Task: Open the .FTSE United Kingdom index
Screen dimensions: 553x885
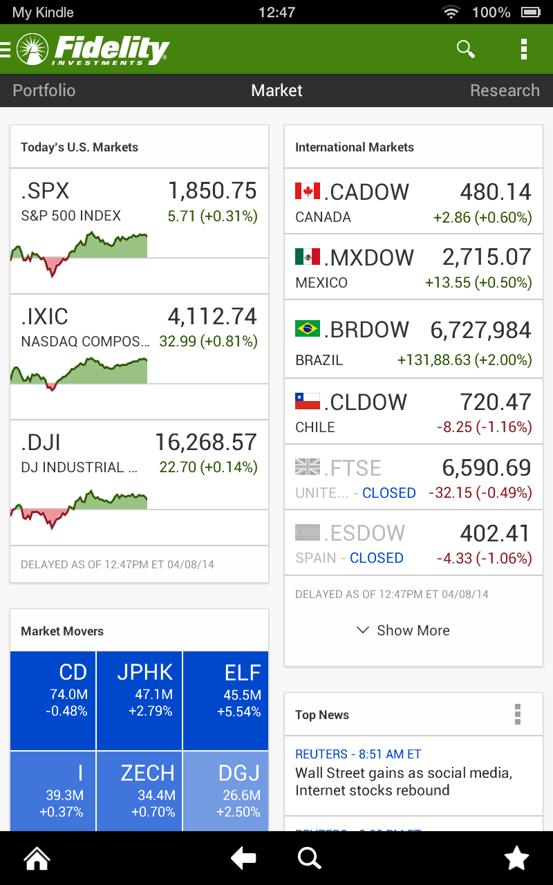Action: pyautogui.click(x=413, y=477)
